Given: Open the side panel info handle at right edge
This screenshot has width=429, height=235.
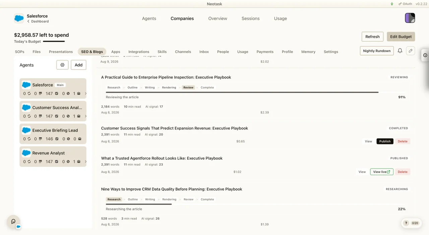Looking at the screenshot, I should click(x=425, y=55).
